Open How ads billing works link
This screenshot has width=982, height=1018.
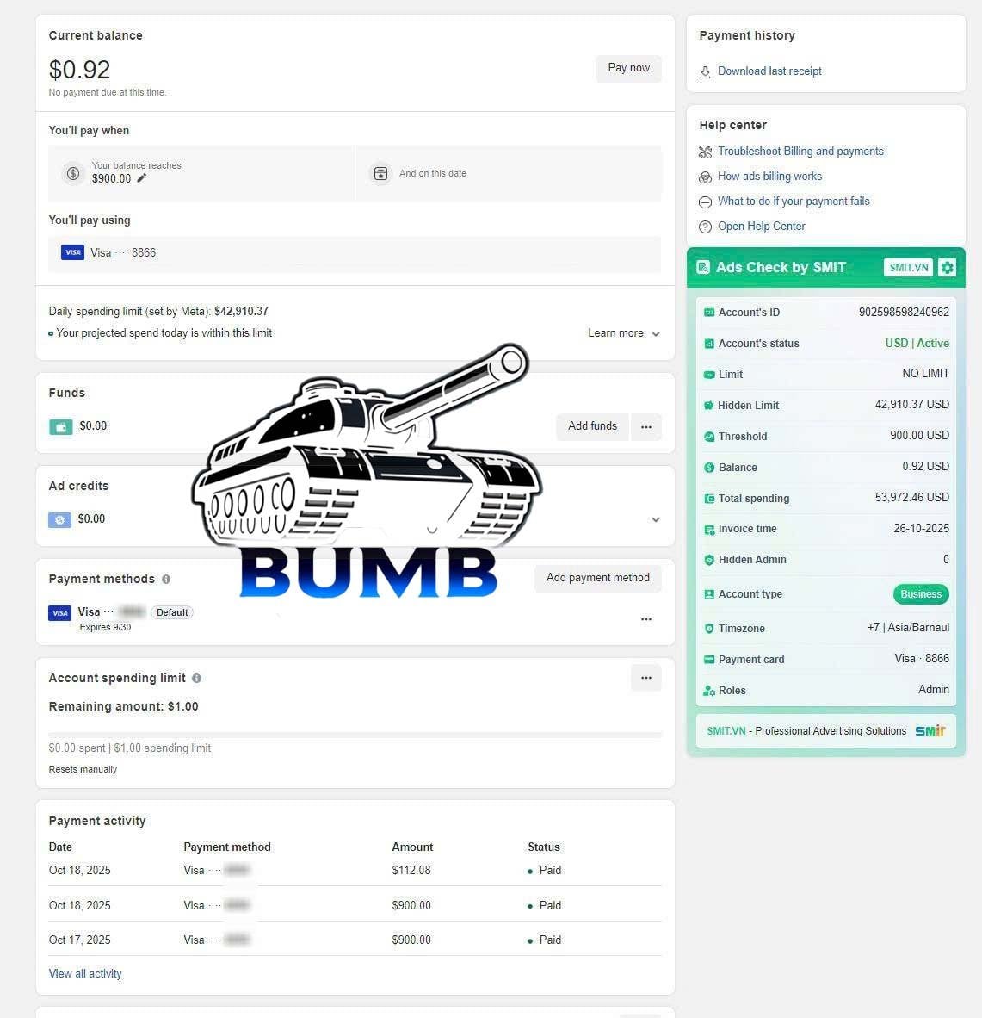click(x=769, y=176)
